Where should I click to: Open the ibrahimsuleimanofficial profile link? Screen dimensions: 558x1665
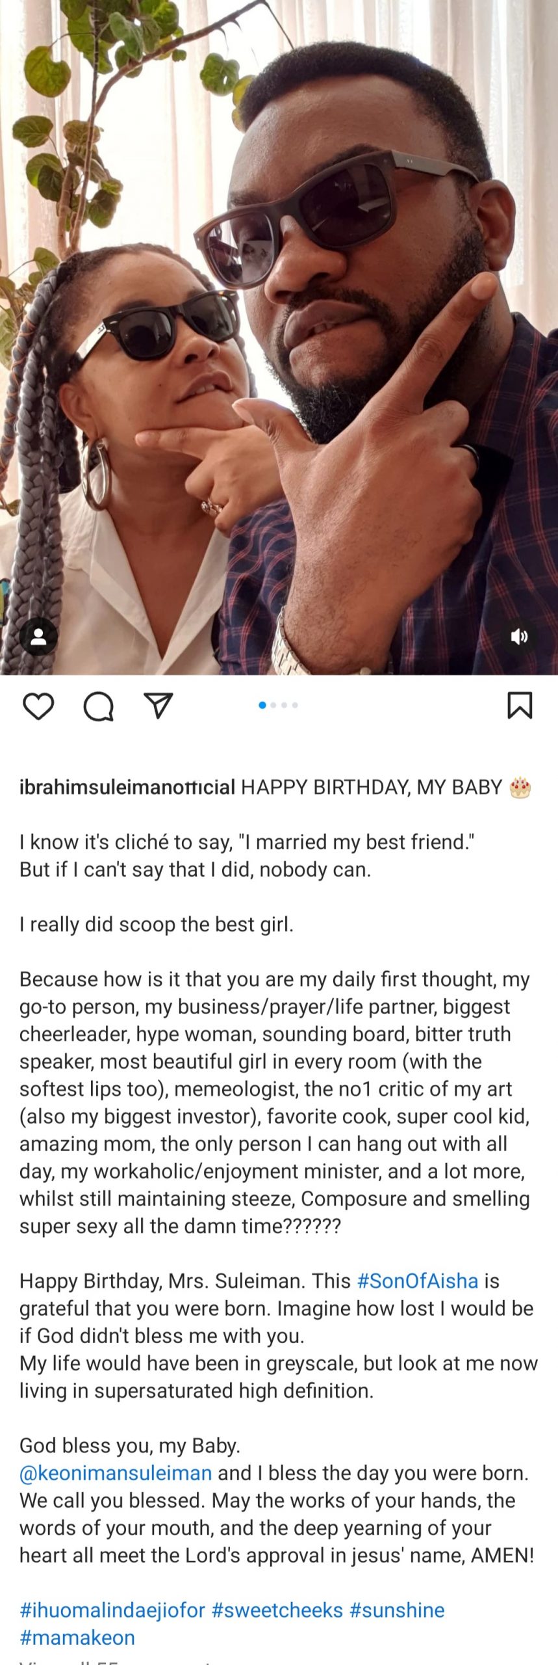pos(127,788)
